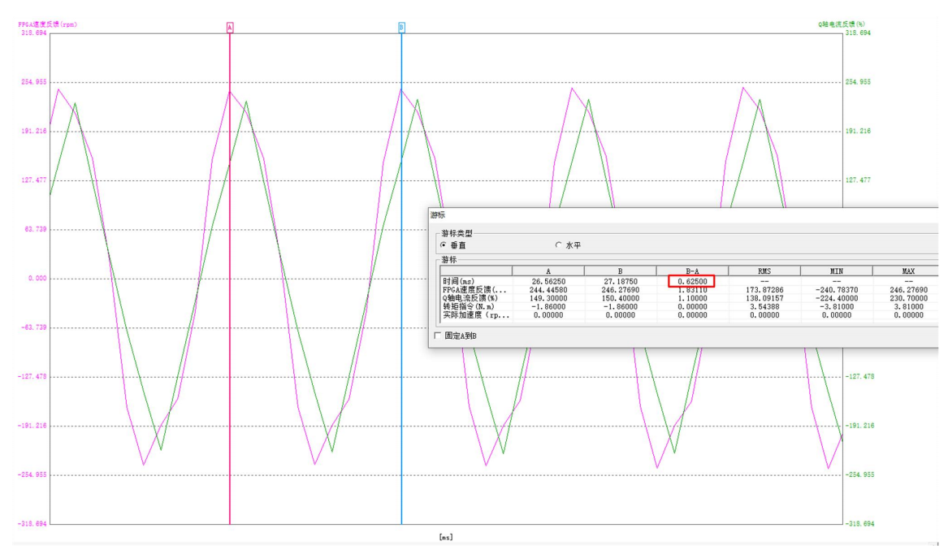Image resolution: width=948 pixels, height=550 pixels.
Task: Click the highlighted 0.62500 B-A time cell
Action: 691,281
